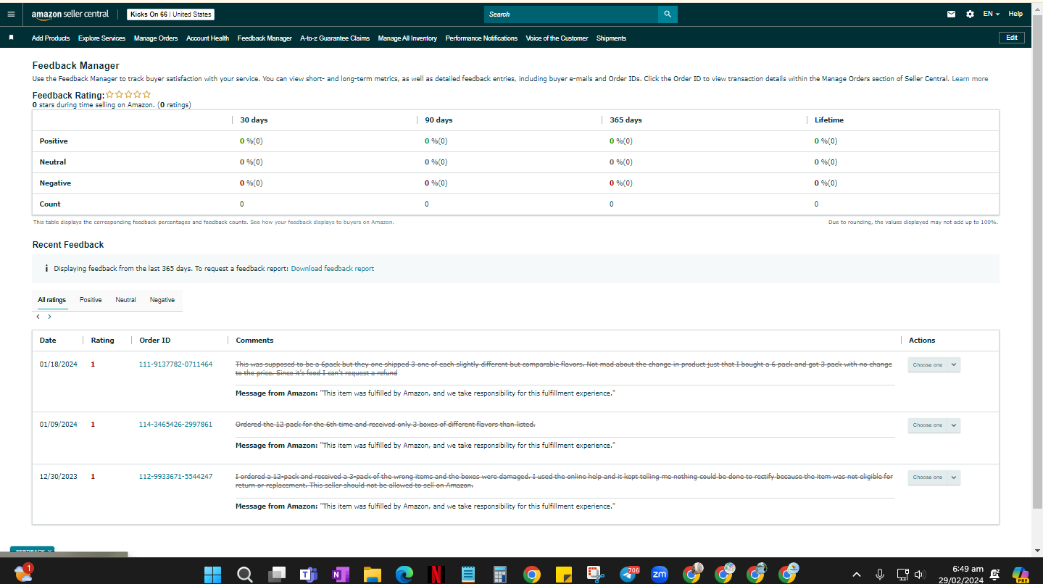Show hidden system tray icons
This screenshot has width=1043, height=584.
857,575
